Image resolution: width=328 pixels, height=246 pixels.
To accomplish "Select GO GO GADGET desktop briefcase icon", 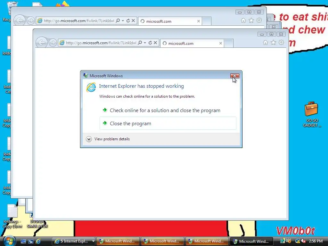I will pos(311,114).
